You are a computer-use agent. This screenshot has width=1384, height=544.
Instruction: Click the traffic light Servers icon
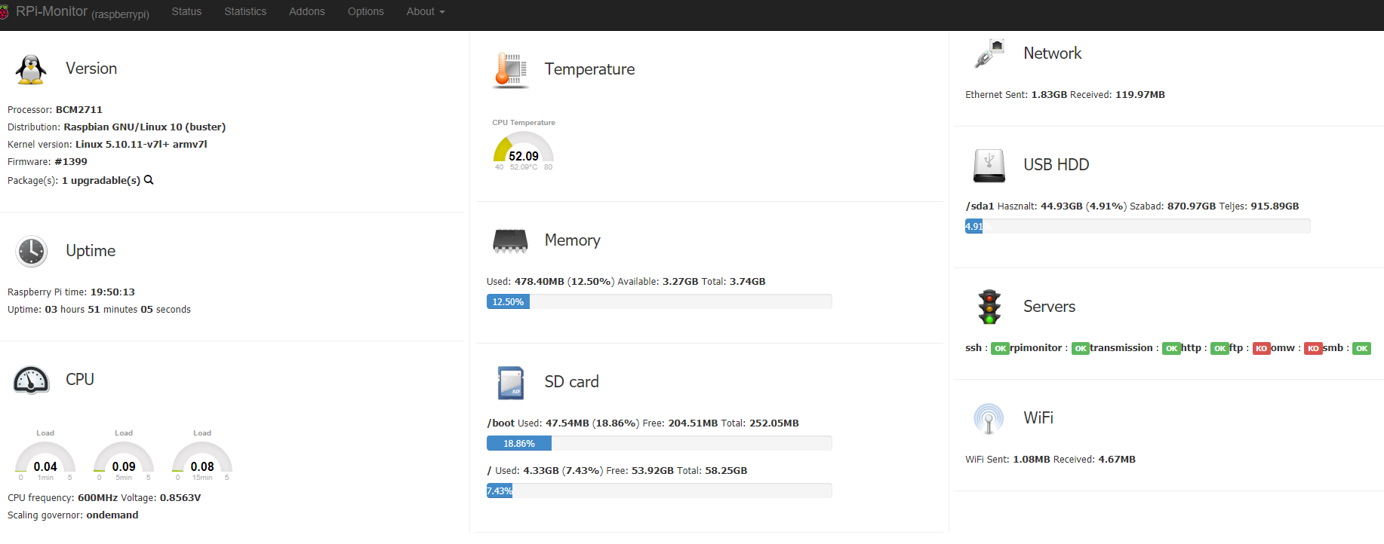989,307
